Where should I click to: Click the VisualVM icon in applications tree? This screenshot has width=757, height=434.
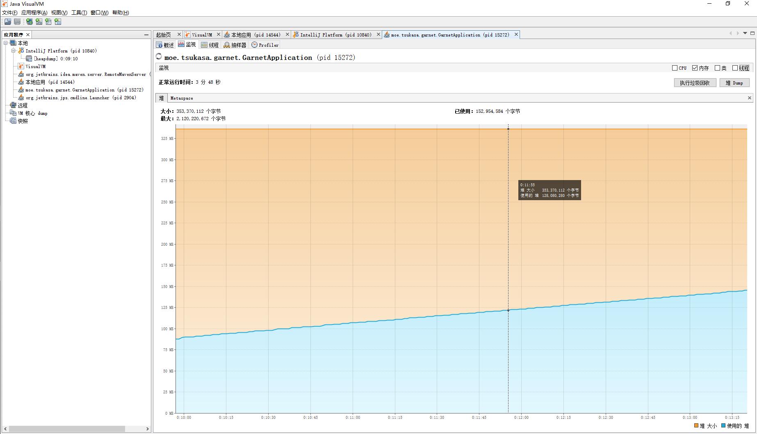pyautogui.click(x=21, y=66)
